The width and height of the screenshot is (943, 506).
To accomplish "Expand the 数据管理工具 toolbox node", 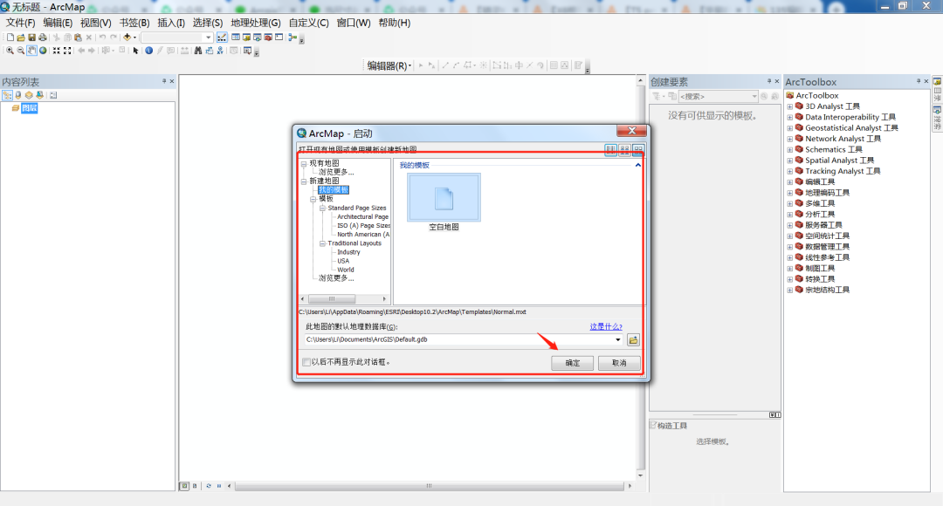I will pos(789,247).
